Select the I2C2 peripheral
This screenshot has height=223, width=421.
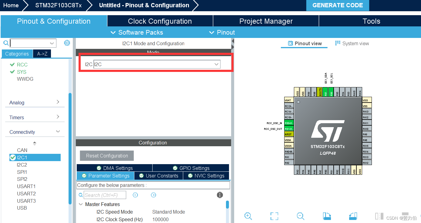22,165
